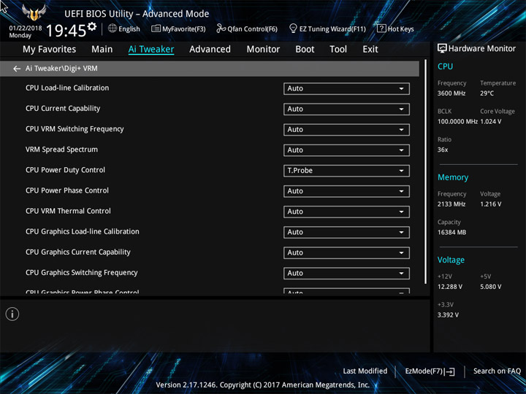Click the +12V reading 12.288 V
This screenshot has height=394, width=526.
449,287
